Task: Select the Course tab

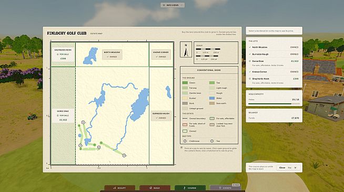Action: pyautogui.click(x=190, y=188)
